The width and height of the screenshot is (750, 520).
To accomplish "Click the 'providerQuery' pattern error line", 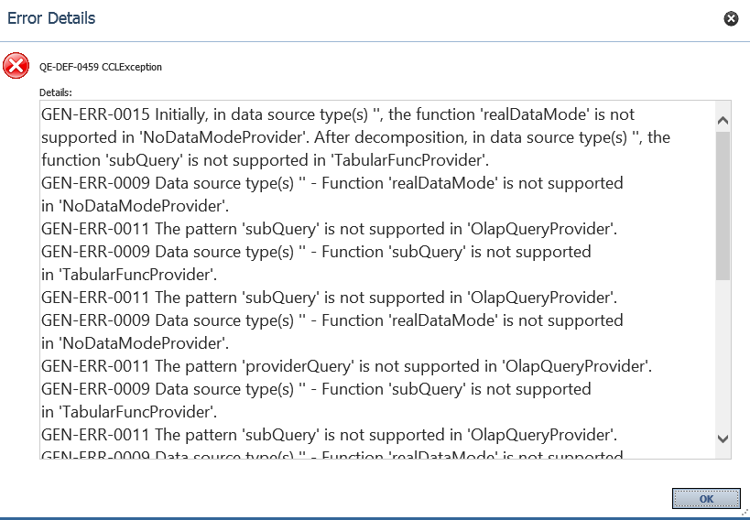I will pyautogui.click(x=347, y=366).
